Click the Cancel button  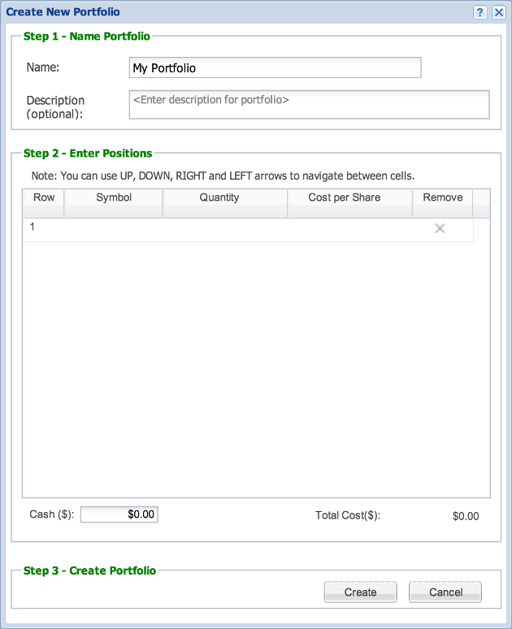pyautogui.click(x=445, y=592)
